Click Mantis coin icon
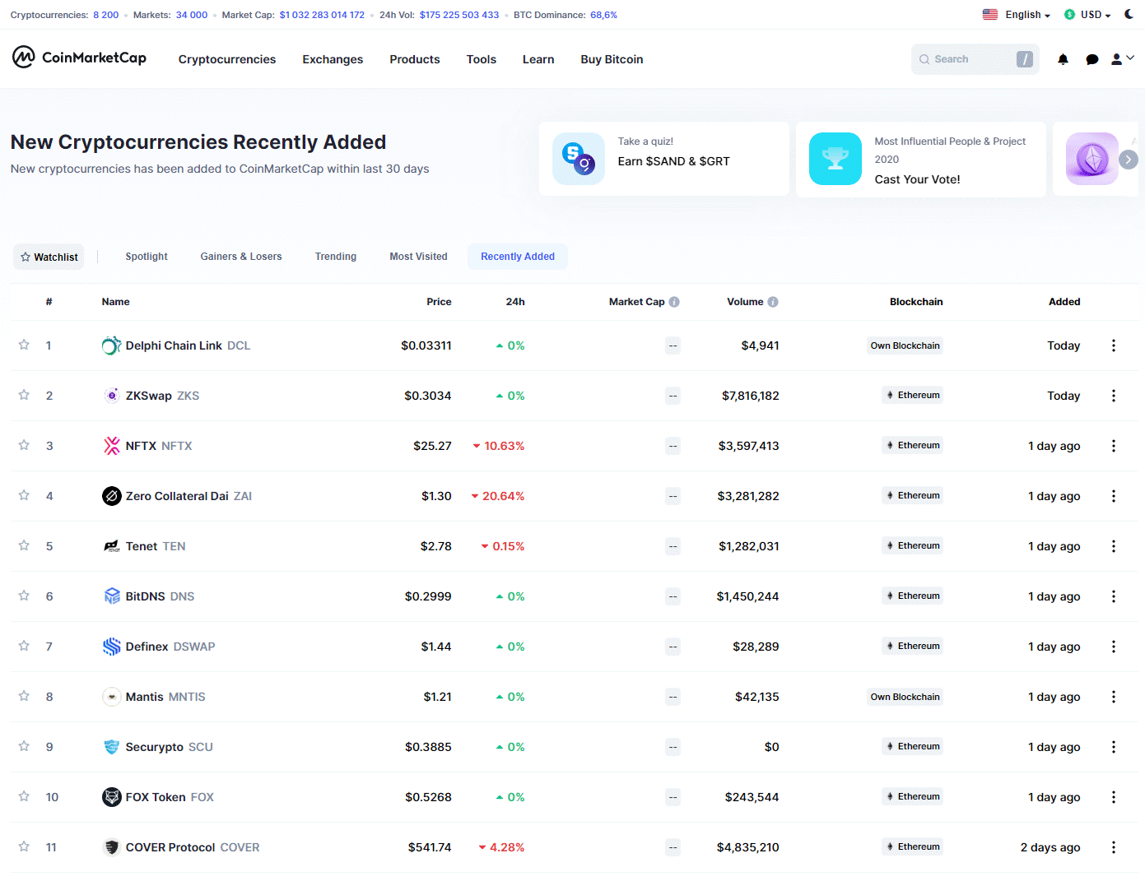 tap(111, 697)
